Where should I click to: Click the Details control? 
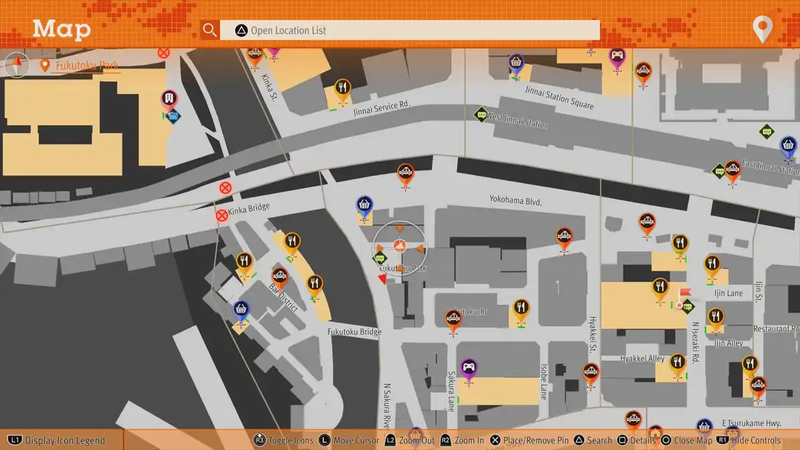click(637, 440)
